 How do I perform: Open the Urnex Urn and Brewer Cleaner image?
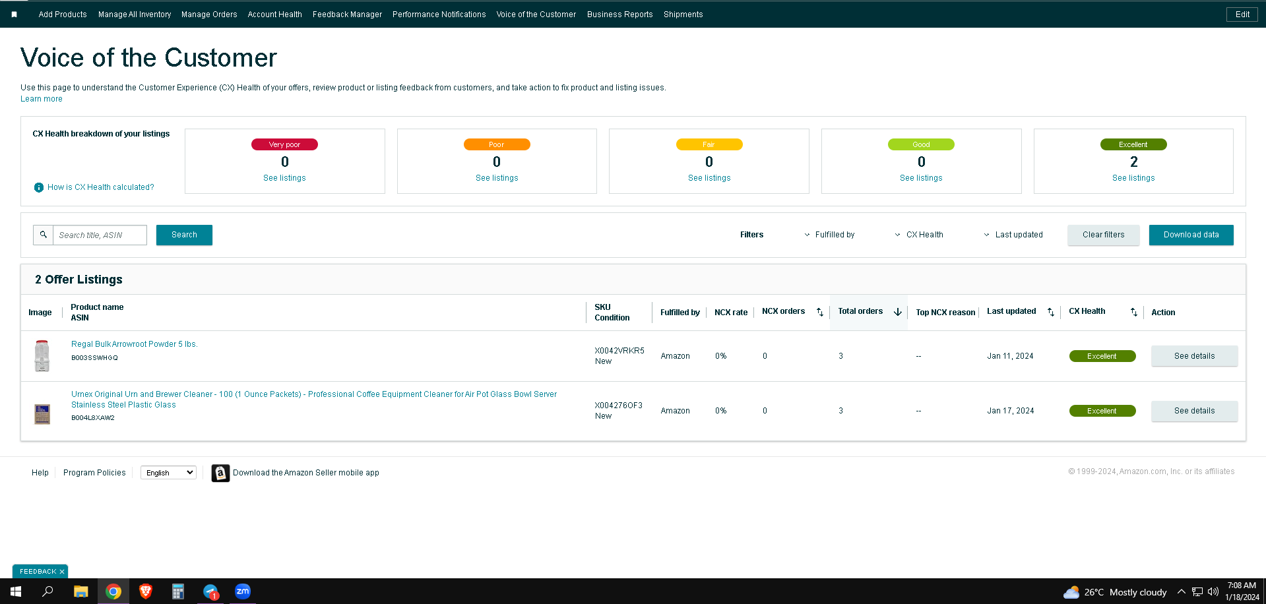pos(42,414)
